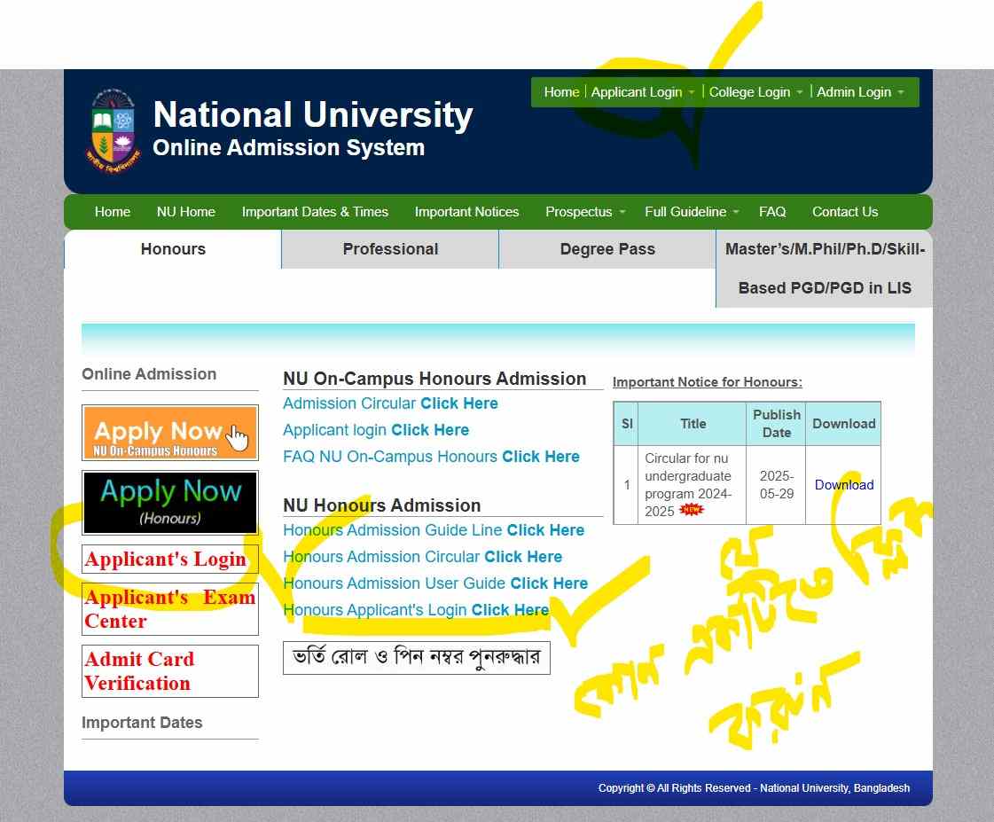Click the 'Publish Date' column header

tap(777, 423)
